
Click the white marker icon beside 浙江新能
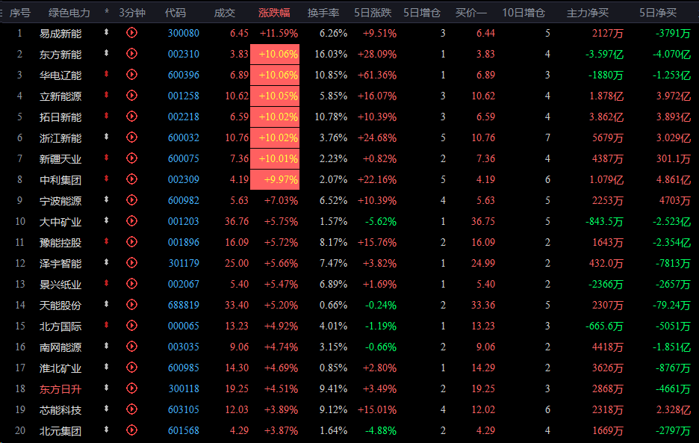point(107,137)
